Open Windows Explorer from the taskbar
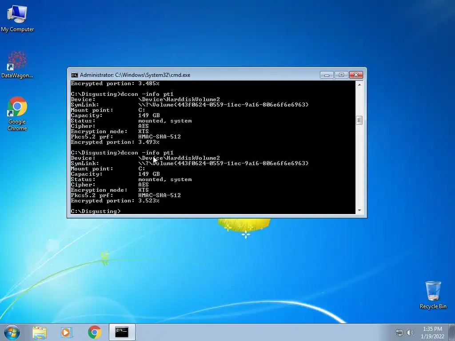 click(x=40, y=332)
